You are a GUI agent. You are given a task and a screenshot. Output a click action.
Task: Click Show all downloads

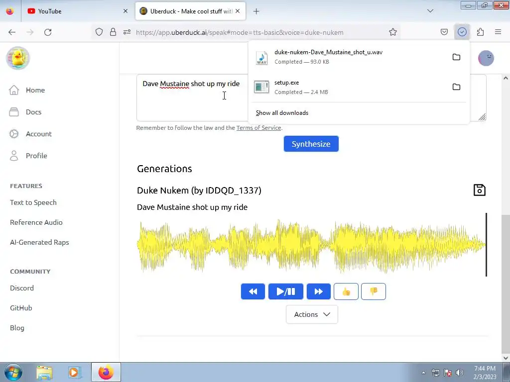282,113
